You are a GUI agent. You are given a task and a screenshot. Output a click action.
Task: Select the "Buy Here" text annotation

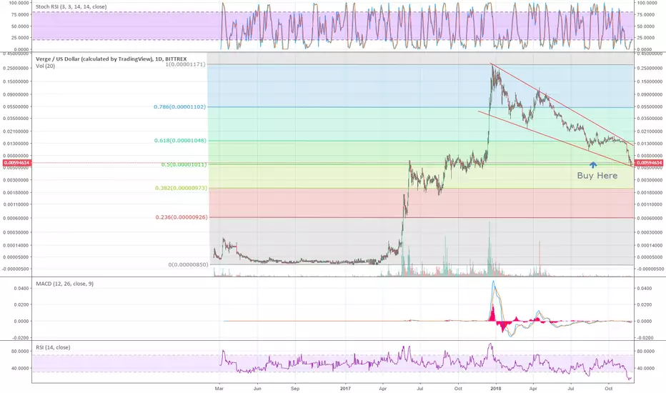pyautogui.click(x=597, y=176)
